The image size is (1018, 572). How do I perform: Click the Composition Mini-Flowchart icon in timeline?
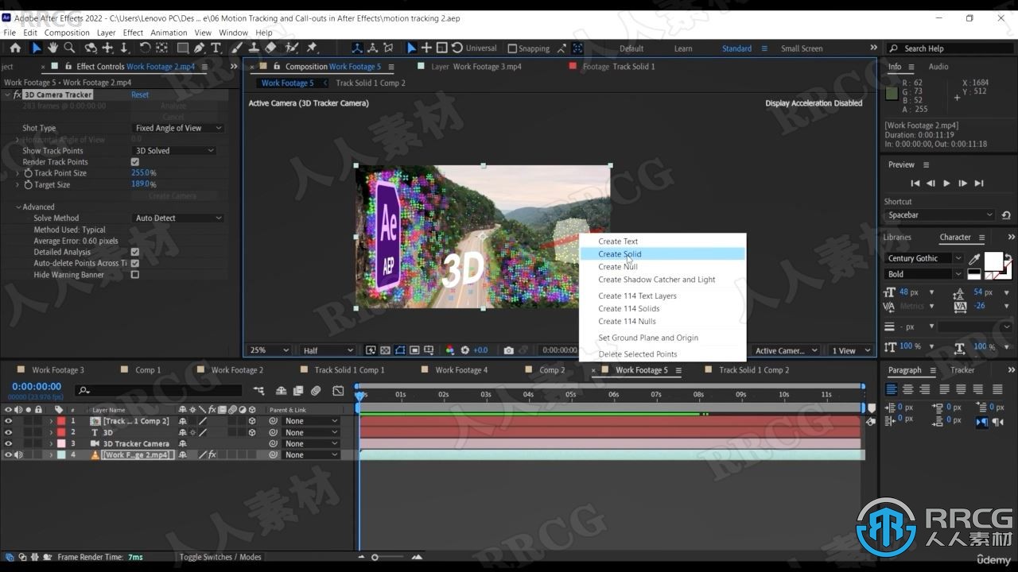pos(259,391)
